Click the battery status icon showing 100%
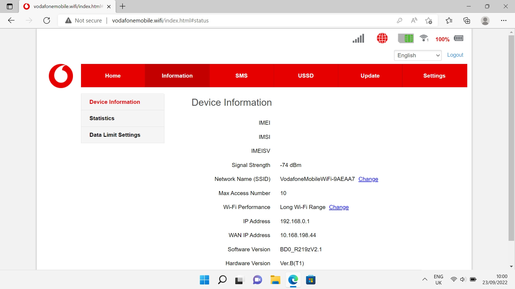The image size is (515, 289). click(458, 38)
